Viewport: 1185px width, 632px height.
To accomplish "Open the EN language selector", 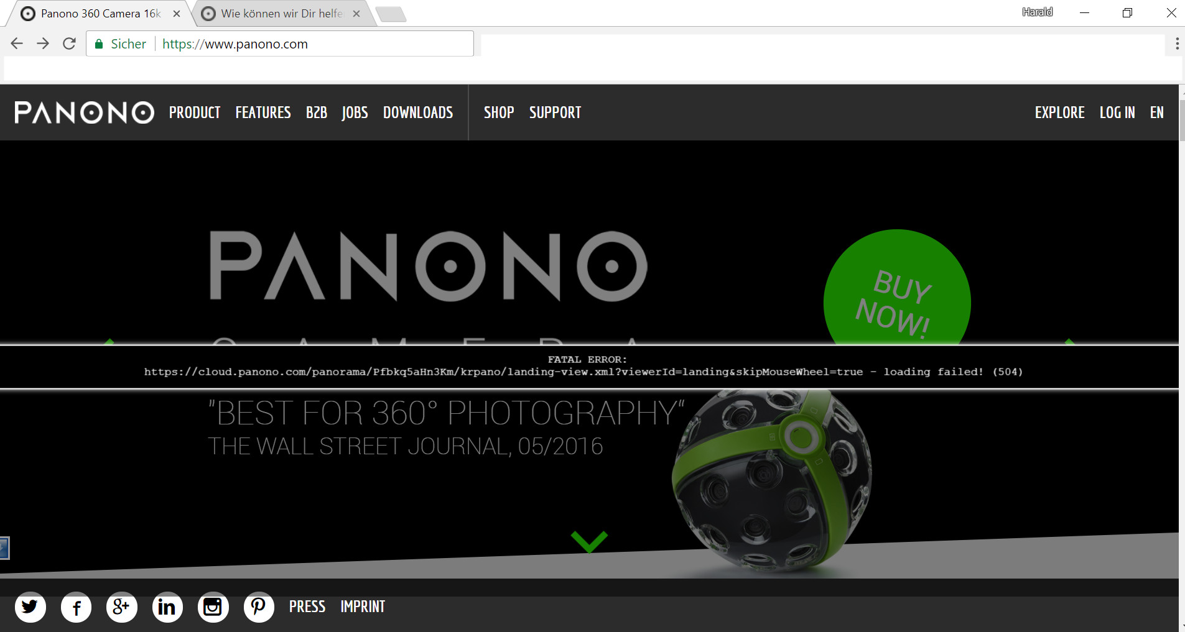I will point(1156,112).
